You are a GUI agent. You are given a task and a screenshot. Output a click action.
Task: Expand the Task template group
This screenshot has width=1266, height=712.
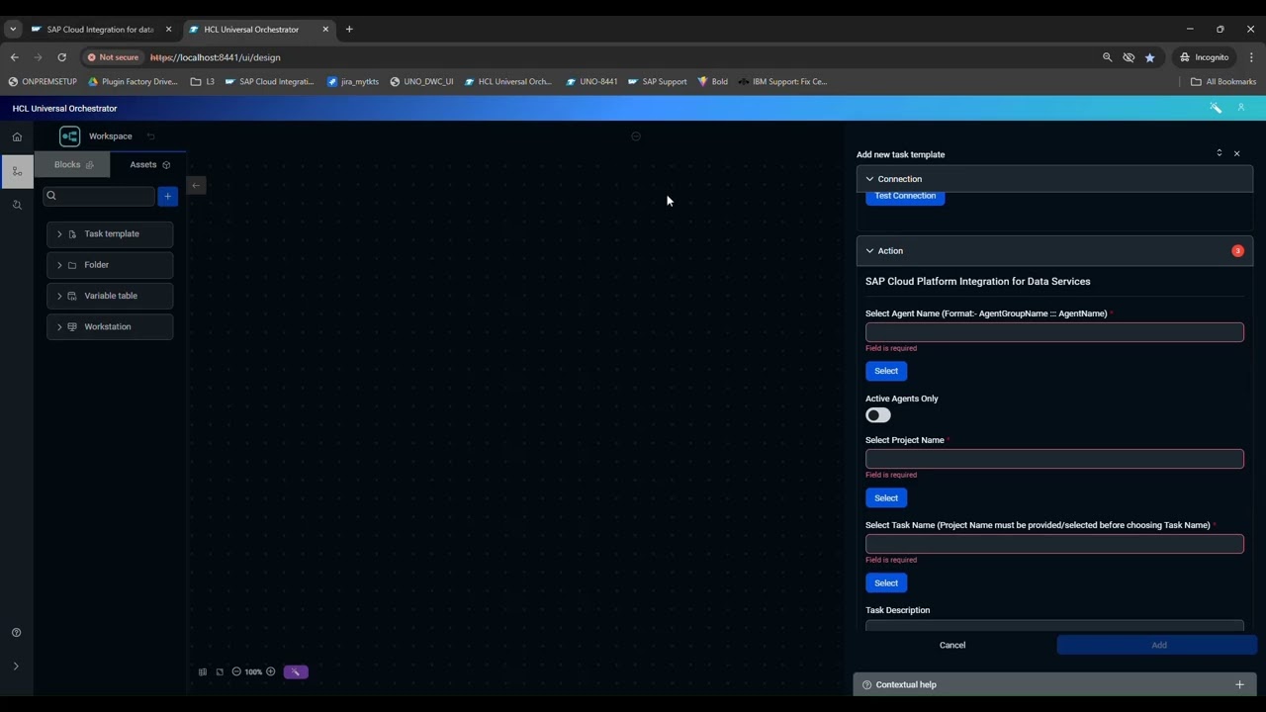[x=110, y=234]
